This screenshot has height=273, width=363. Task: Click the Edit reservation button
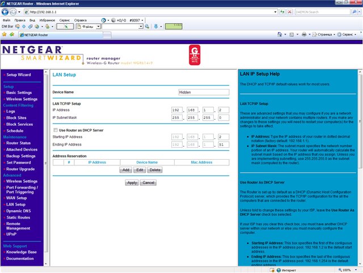point(140,170)
